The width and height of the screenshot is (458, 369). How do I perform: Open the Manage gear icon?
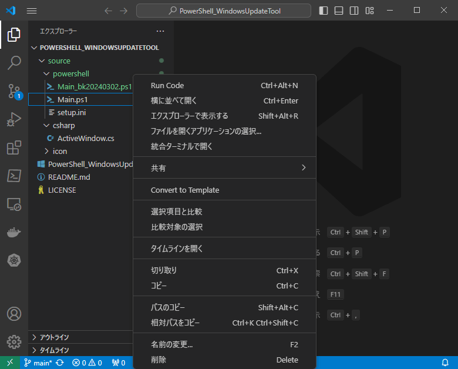pyautogui.click(x=14, y=342)
